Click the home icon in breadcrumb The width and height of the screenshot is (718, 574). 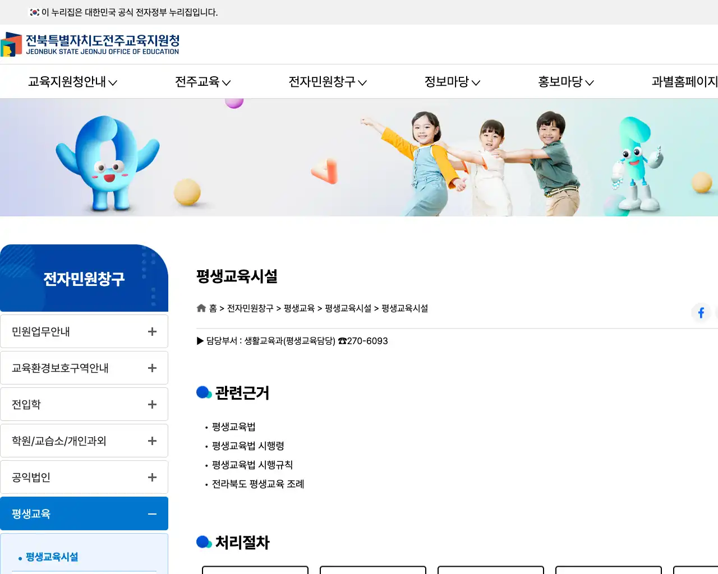[201, 308]
